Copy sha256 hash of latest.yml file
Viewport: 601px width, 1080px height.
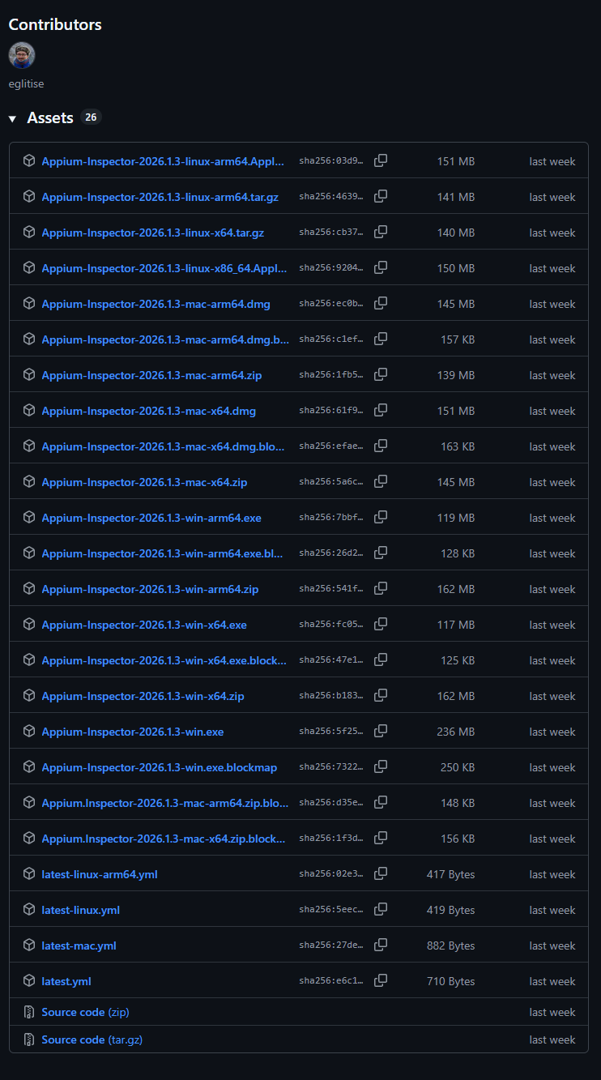381,980
